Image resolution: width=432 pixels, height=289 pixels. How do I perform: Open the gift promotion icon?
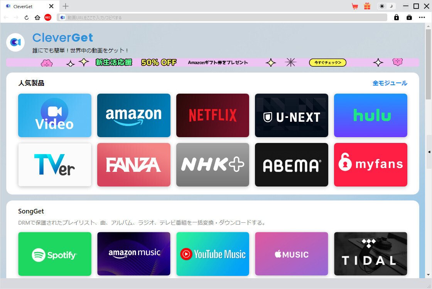367,6
